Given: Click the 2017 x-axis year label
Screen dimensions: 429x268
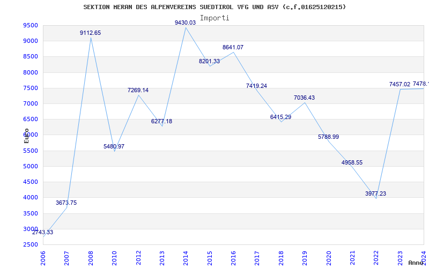Looking at the screenshot, I should [x=257, y=258].
